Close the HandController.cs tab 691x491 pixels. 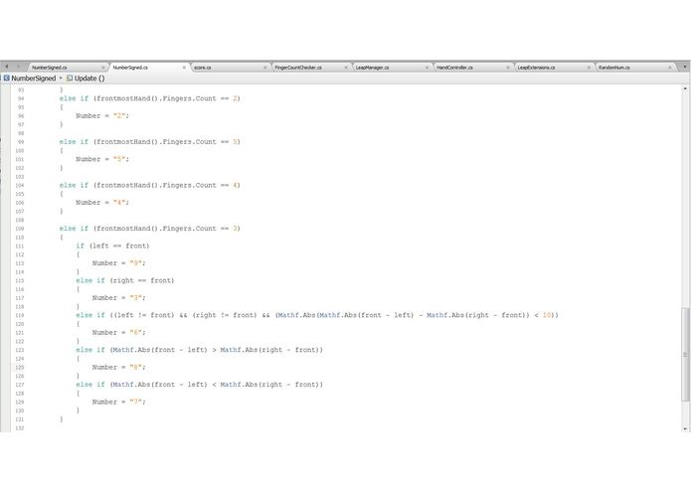click(508, 68)
